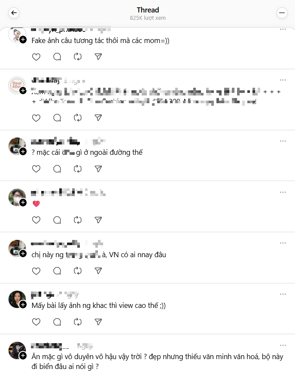The width and height of the screenshot is (295, 375).
Task: Share the 'VN có ai nnay đâu' comment
Action: (x=98, y=271)
